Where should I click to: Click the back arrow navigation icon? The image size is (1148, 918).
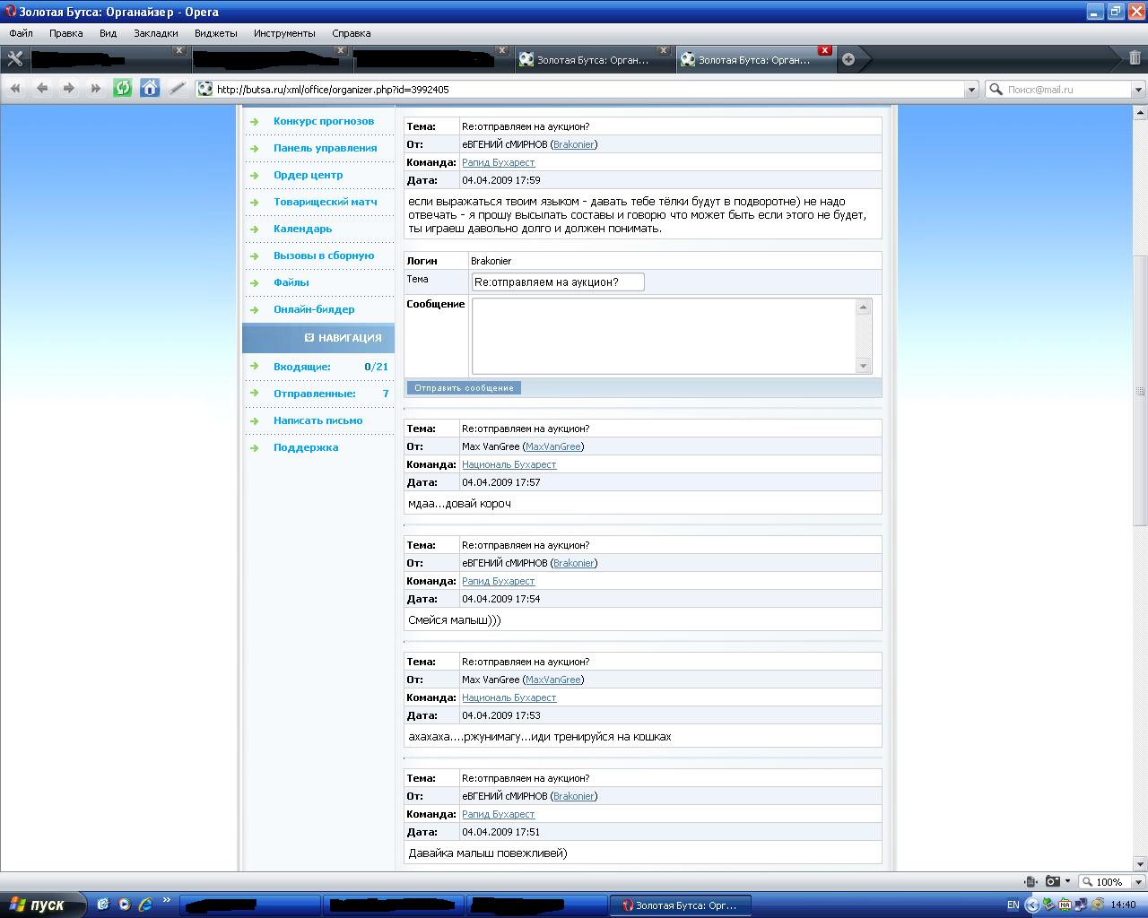[42, 89]
